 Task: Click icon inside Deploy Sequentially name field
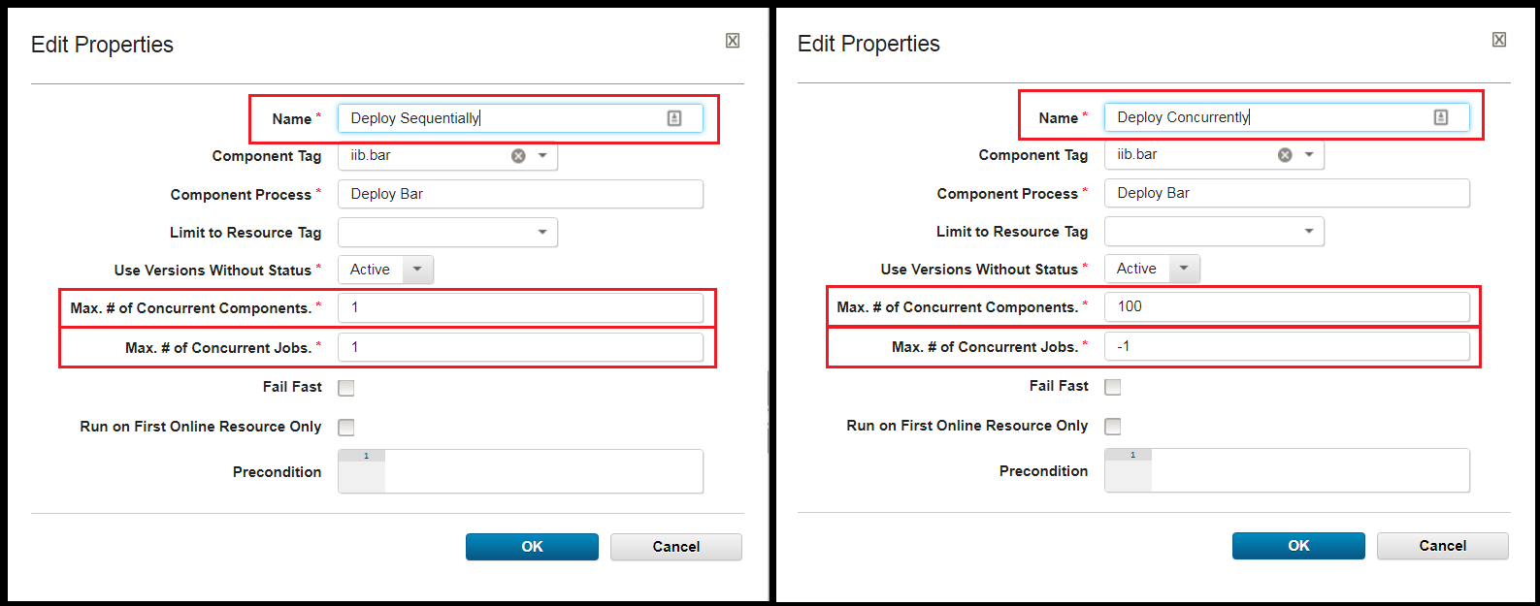tap(674, 118)
